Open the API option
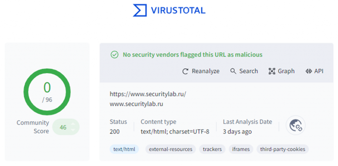338x166 pixels. pyautogui.click(x=314, y=71)
